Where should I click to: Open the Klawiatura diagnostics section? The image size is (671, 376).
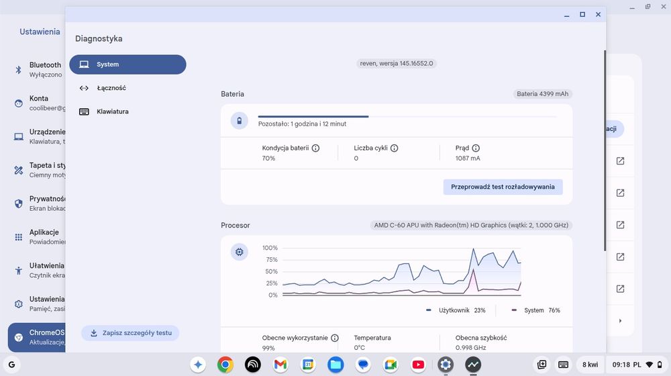click(127, 111)
